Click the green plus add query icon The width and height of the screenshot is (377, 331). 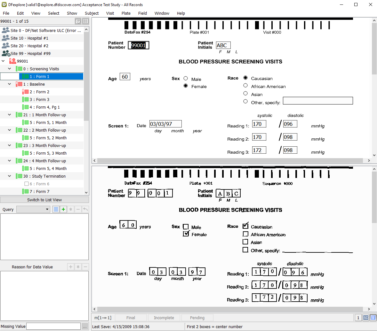pyautogui.click(x=63, y=209)
